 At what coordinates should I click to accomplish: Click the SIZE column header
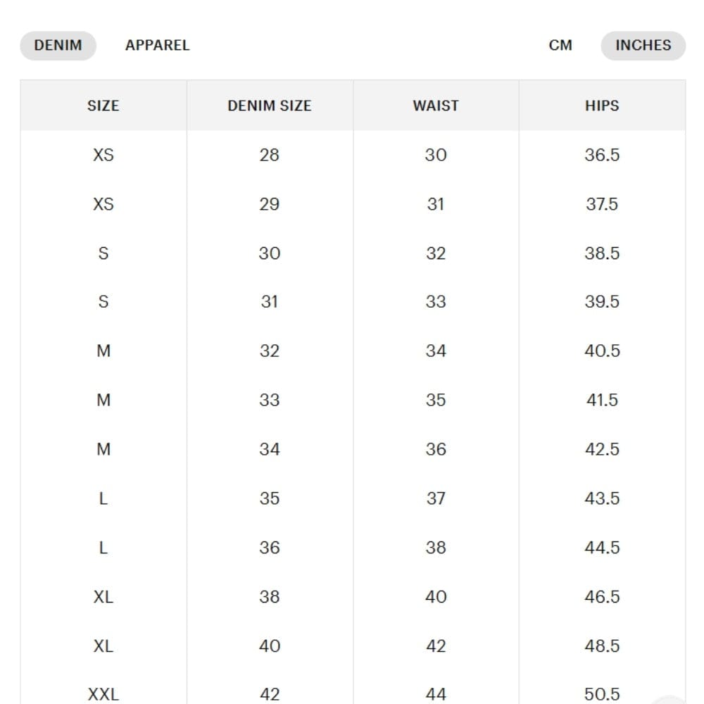click(103, 106)
